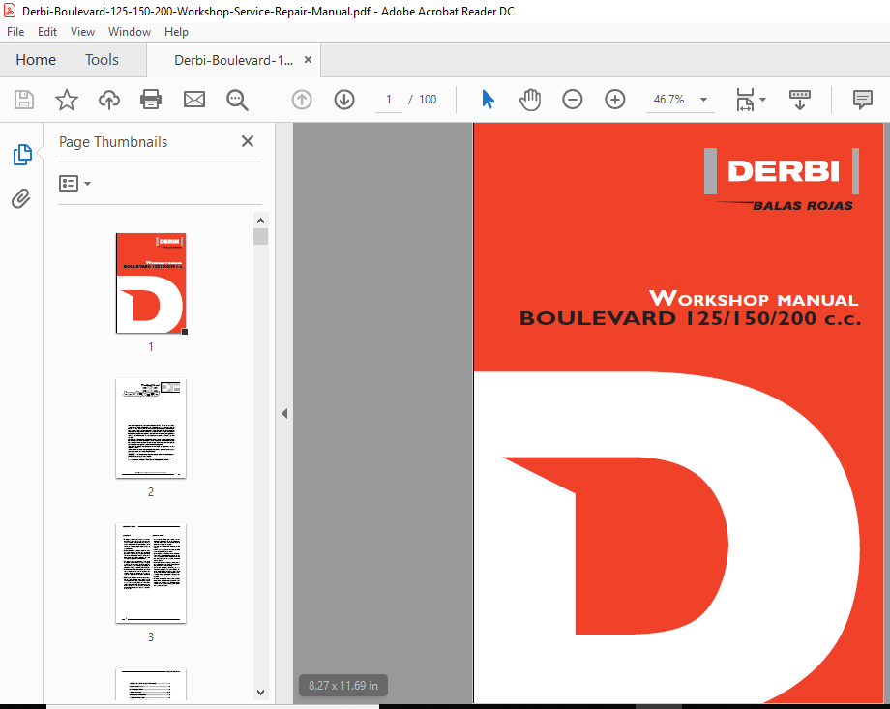Select page 2 thumbnail
Image resolution: width=890 pixels, height=709 pixels.
pyautogui.click(x=151, y=428)
